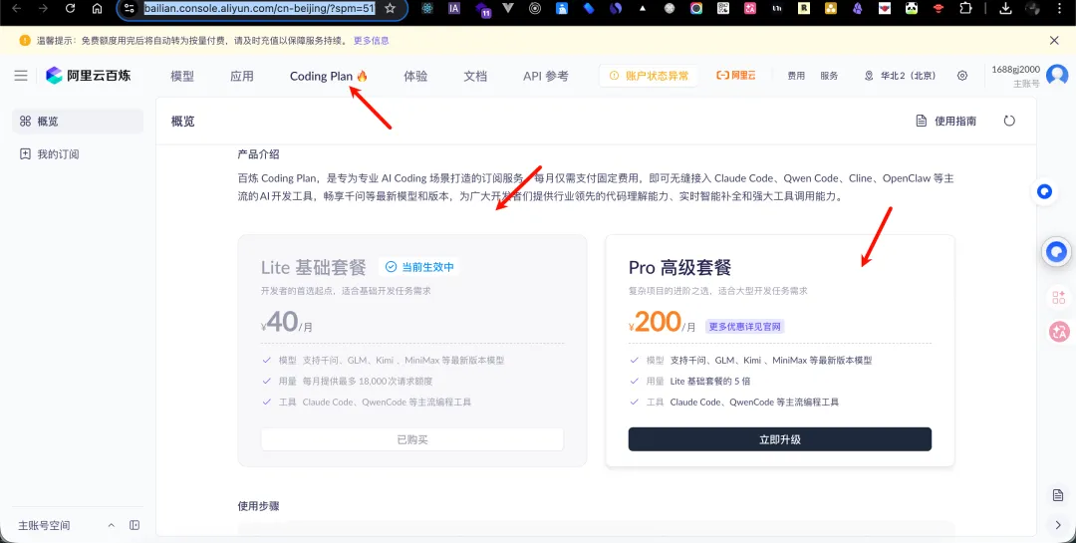This screenshot has height=543, width=1076.
Task: Open the QR code extension icon
Action: pyautogui.click(x=723, y=8)
